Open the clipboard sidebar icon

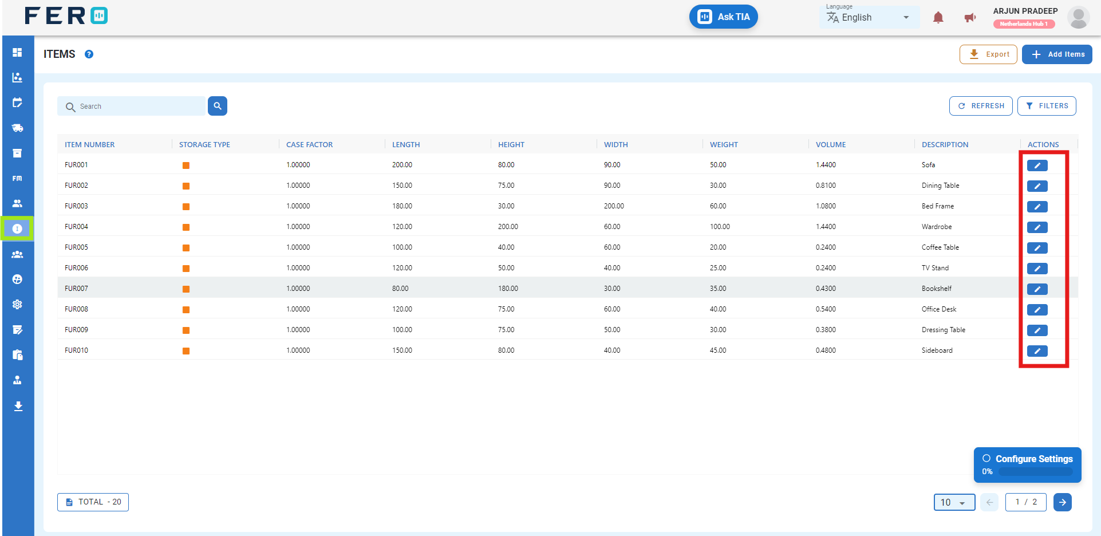point(17,355)
